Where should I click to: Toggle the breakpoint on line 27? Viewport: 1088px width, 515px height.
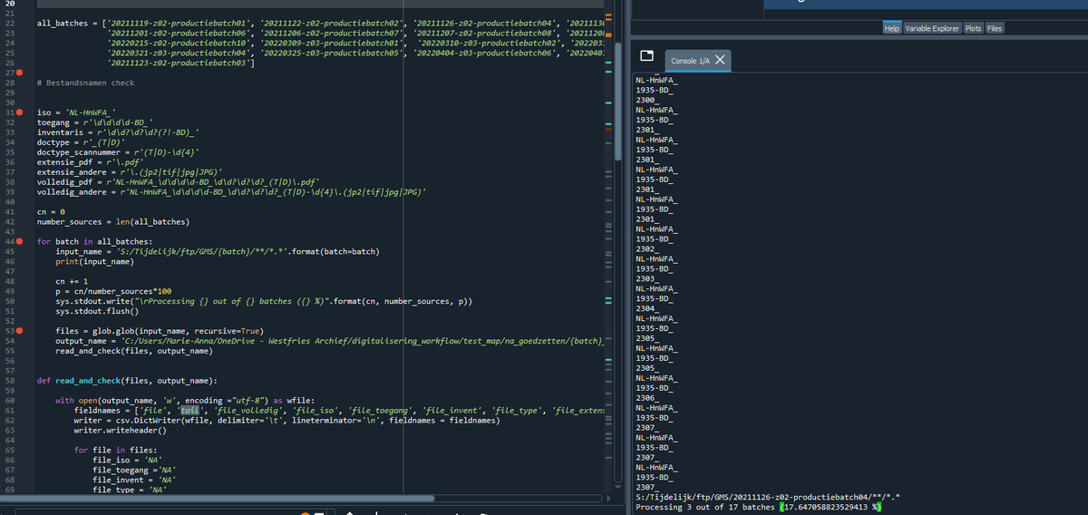[x=19, y=73]
